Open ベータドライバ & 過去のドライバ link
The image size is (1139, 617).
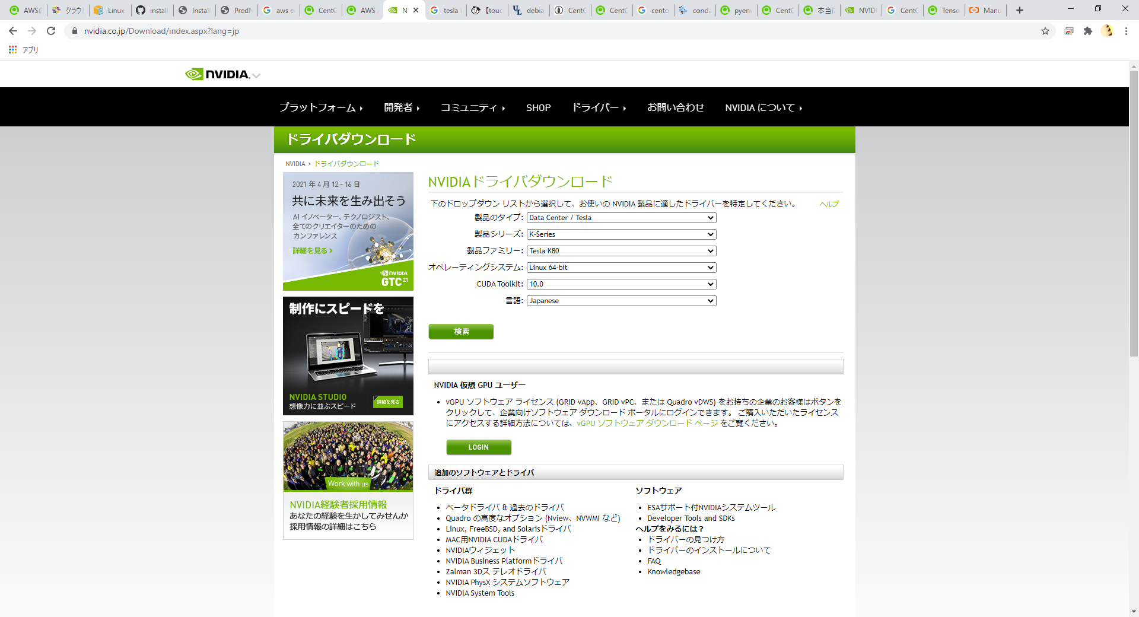505,507
